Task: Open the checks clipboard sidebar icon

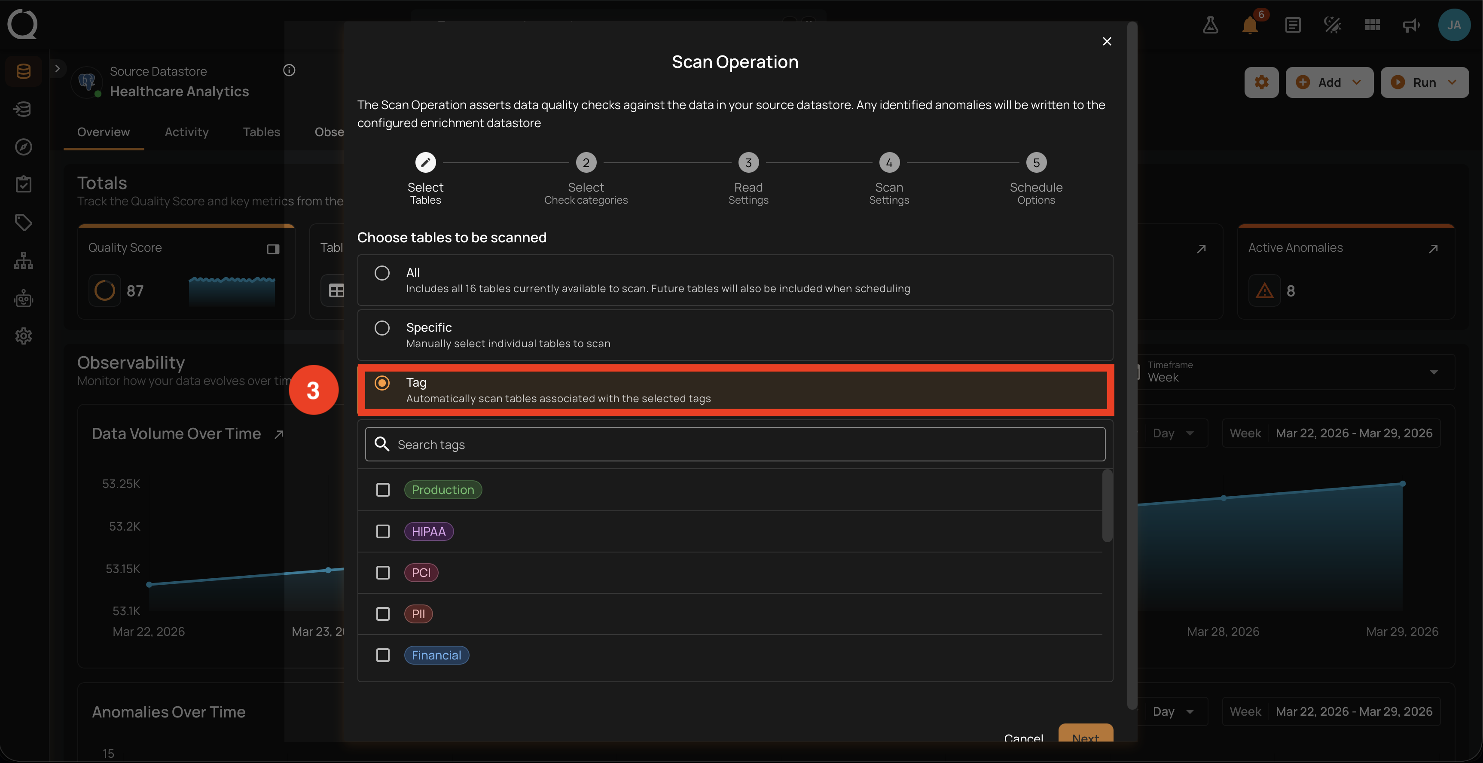Action: 24,184
